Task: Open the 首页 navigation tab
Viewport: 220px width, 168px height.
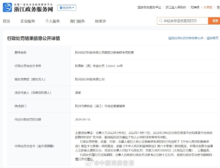Action: click(x=6, y=21)
